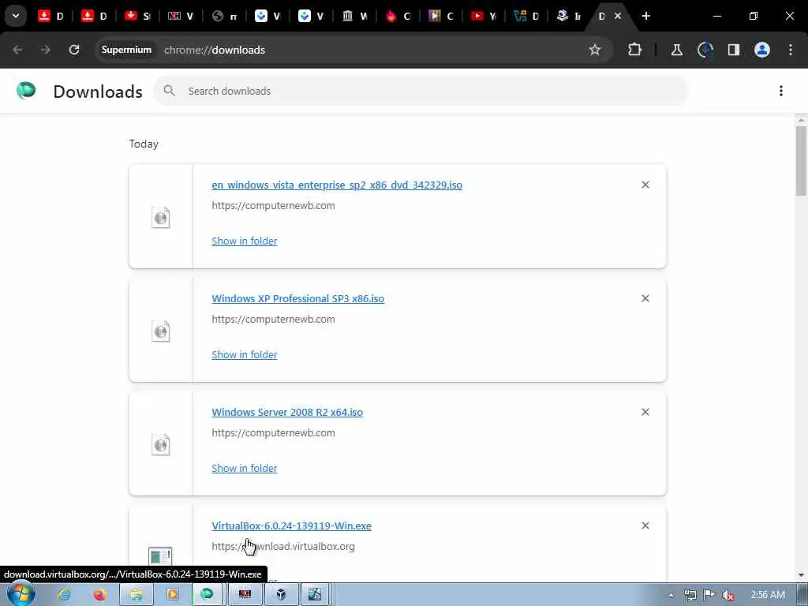Click the Supermium site chip in address bar
The height and width of the screenshot is (606, 808).
point(126,50)
